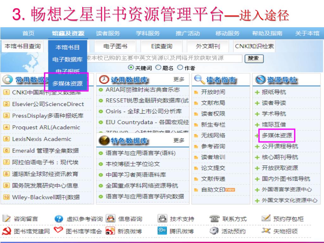
Task: Open the 无线网络 reader guide link
Action: [x=213, y=135]
